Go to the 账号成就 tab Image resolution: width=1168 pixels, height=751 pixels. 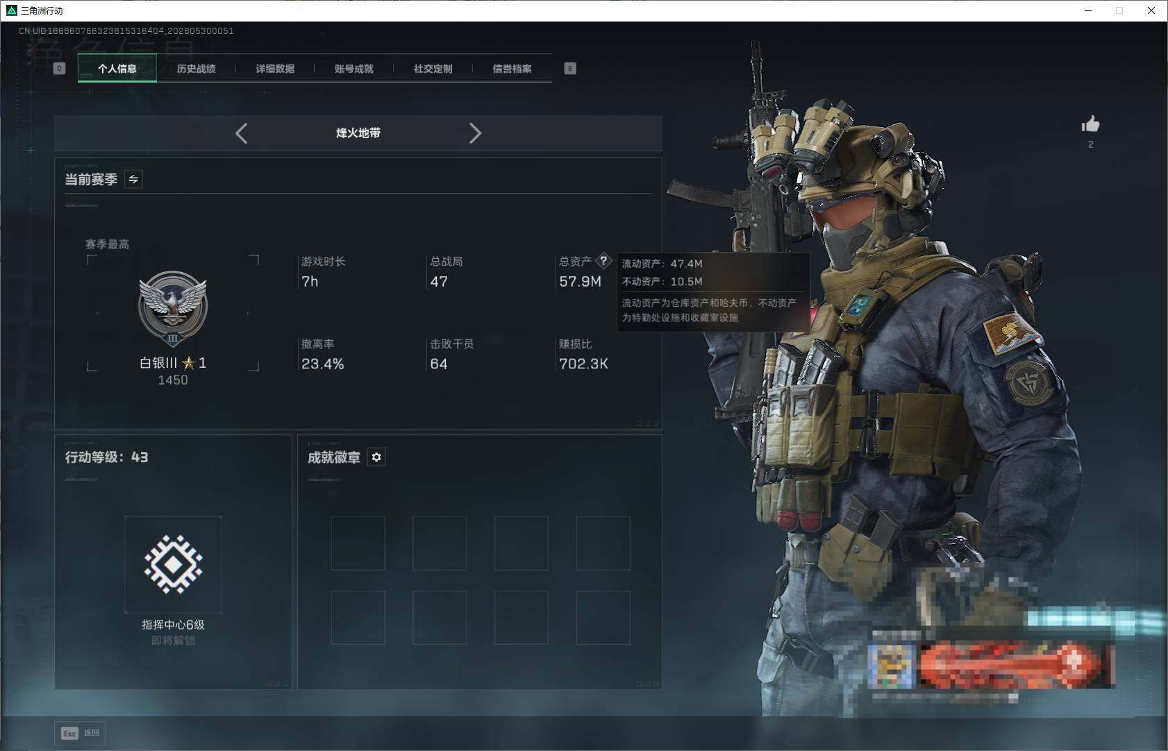click(354, 68)
